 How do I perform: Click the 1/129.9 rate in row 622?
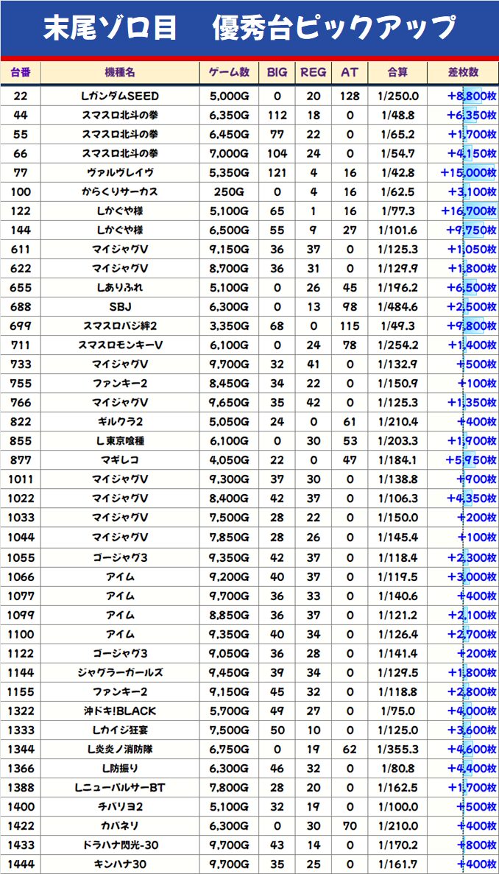397,269
